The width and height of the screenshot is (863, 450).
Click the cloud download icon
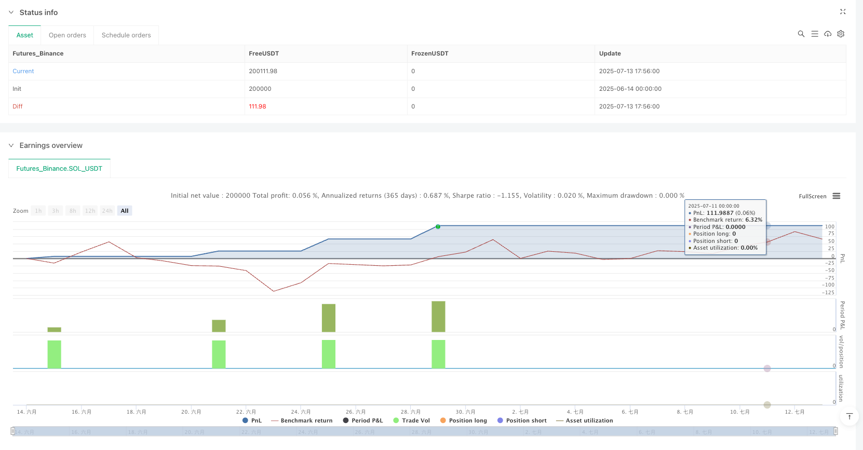[828, 34]
